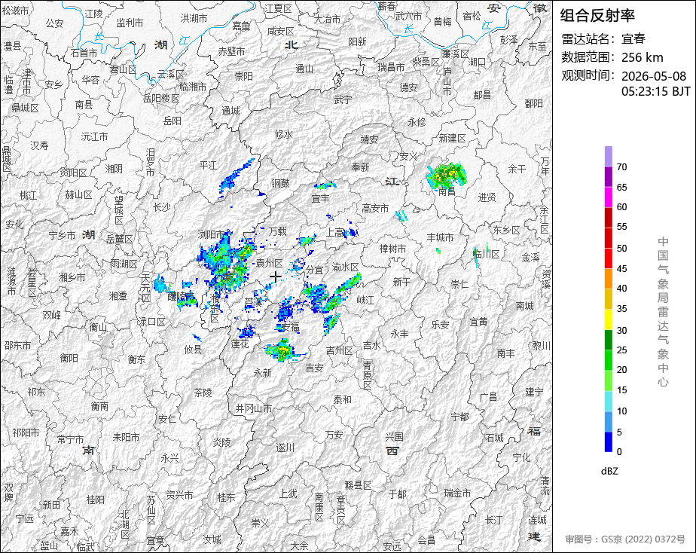Click the observation date 2026-05-08
The height and width of the screenshot is (553, 696).
653,76
